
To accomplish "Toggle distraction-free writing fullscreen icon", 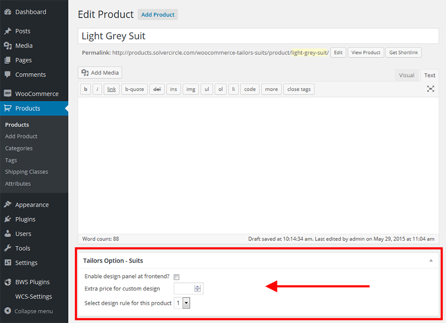I will [x=431, y=89].
